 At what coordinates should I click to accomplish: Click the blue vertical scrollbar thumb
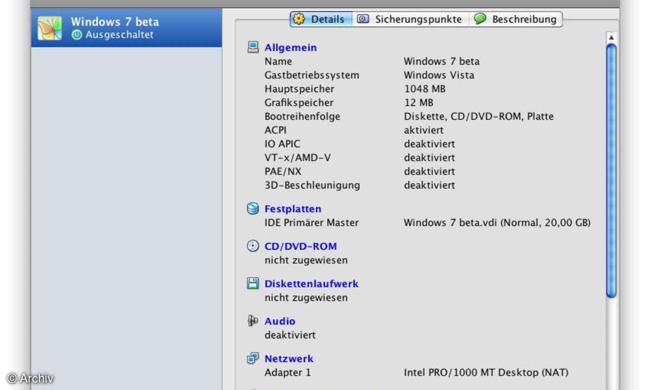(612, 171)
